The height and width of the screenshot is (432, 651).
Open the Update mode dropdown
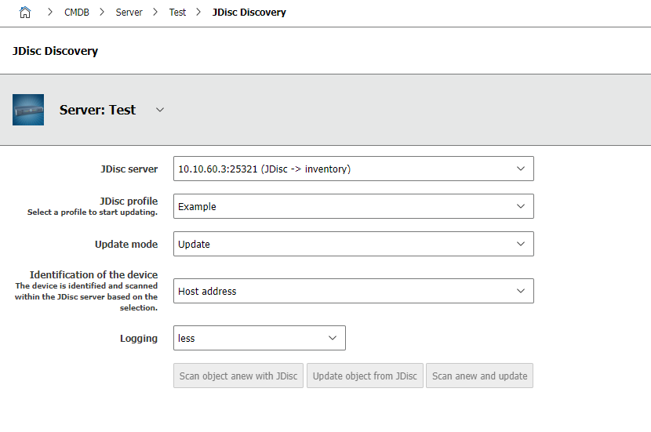[x=353, y=244]
